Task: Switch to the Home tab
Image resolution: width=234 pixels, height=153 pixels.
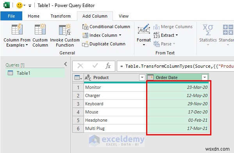Action: click(34, 16)
